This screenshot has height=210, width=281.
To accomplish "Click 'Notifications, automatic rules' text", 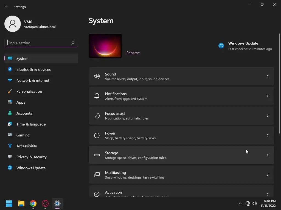I will pyautogui.click(x=127, y=118).
